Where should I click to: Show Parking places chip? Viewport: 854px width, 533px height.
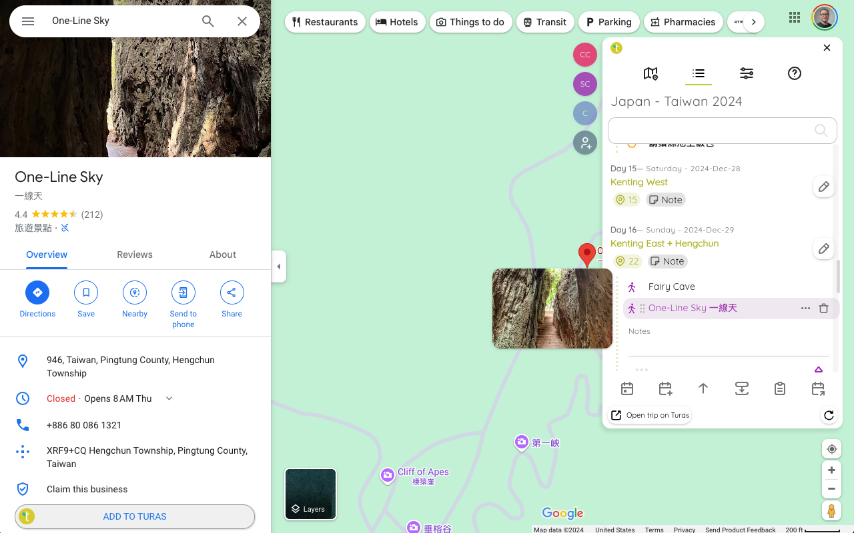(x=608, y=22)
